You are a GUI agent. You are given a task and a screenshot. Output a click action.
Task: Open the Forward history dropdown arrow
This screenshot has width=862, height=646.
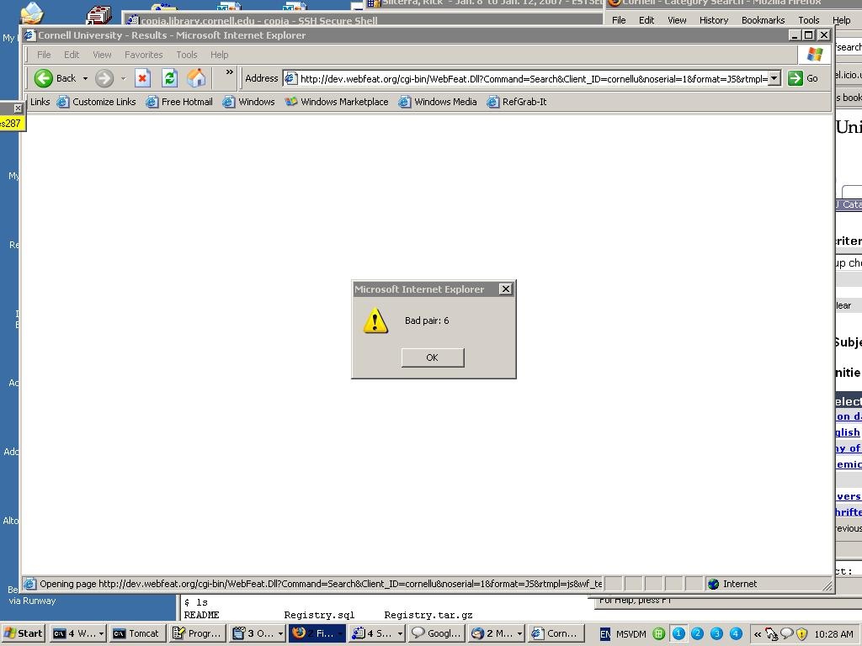tap(123, 78)
